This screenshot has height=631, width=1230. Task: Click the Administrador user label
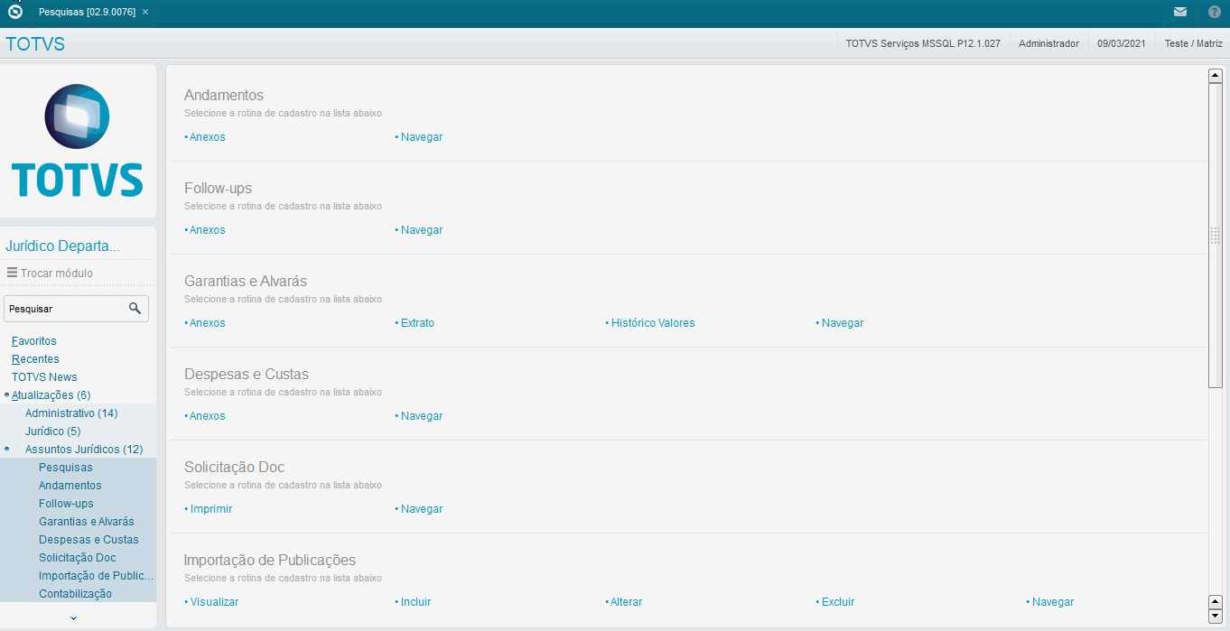(1048, 43)
